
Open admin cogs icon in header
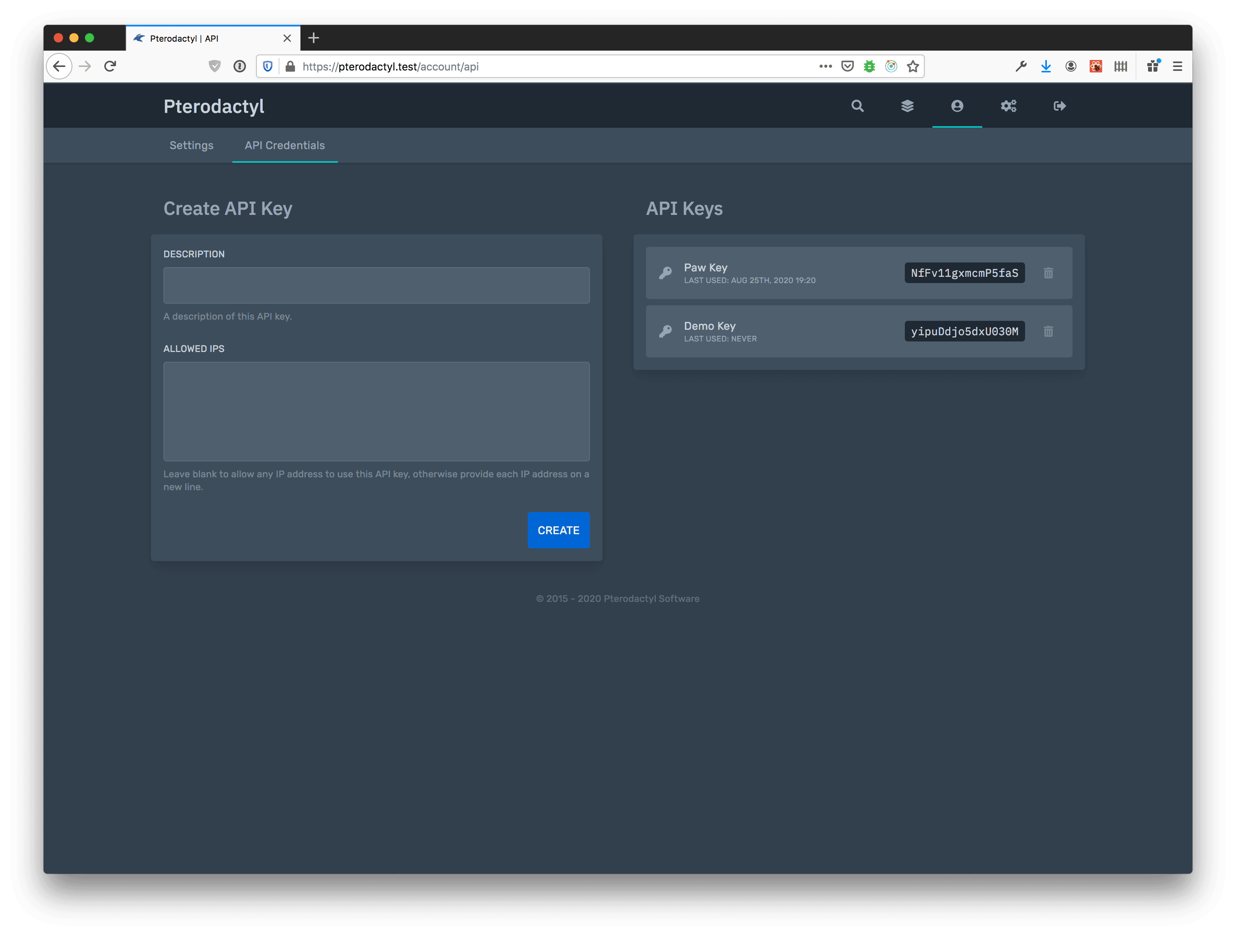[x=1008, y=106]
